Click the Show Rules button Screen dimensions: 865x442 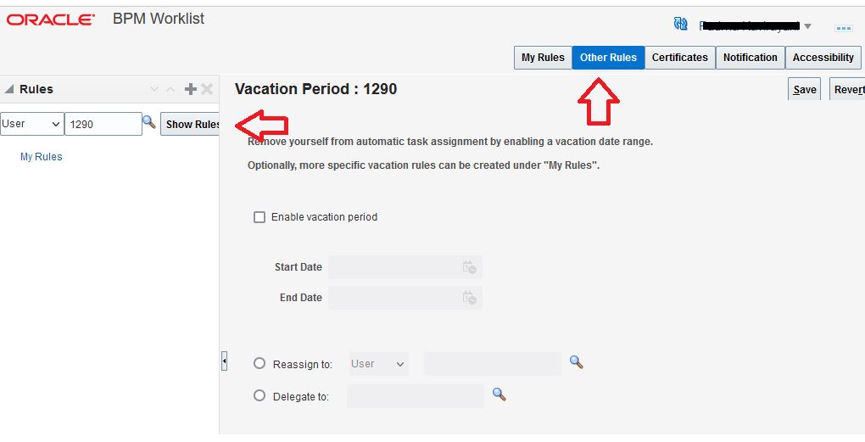(x=190, y=124)
